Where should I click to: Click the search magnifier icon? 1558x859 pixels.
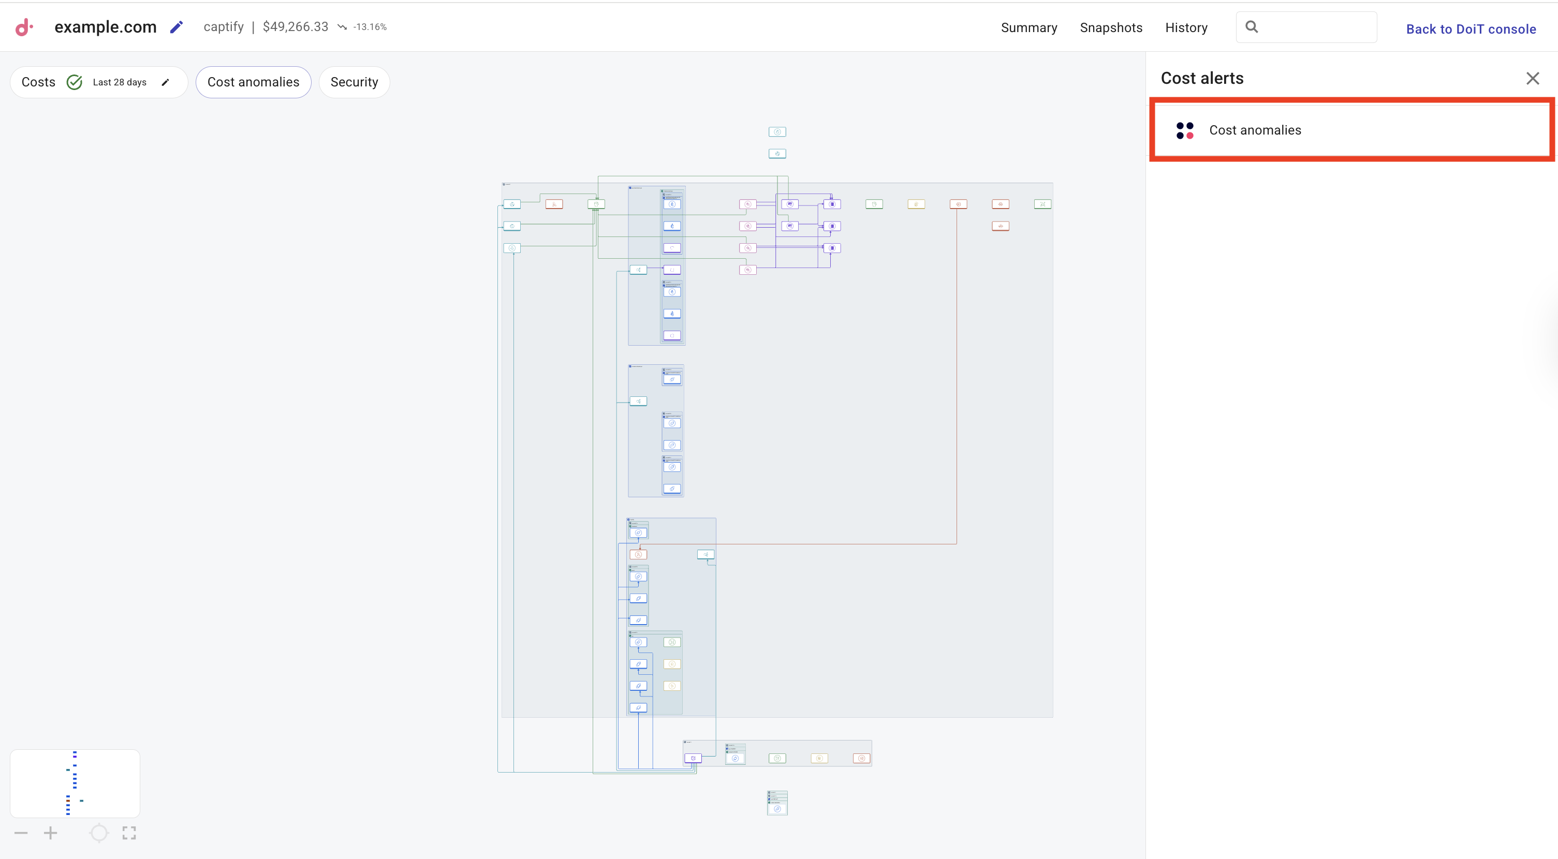[1252, 27]
